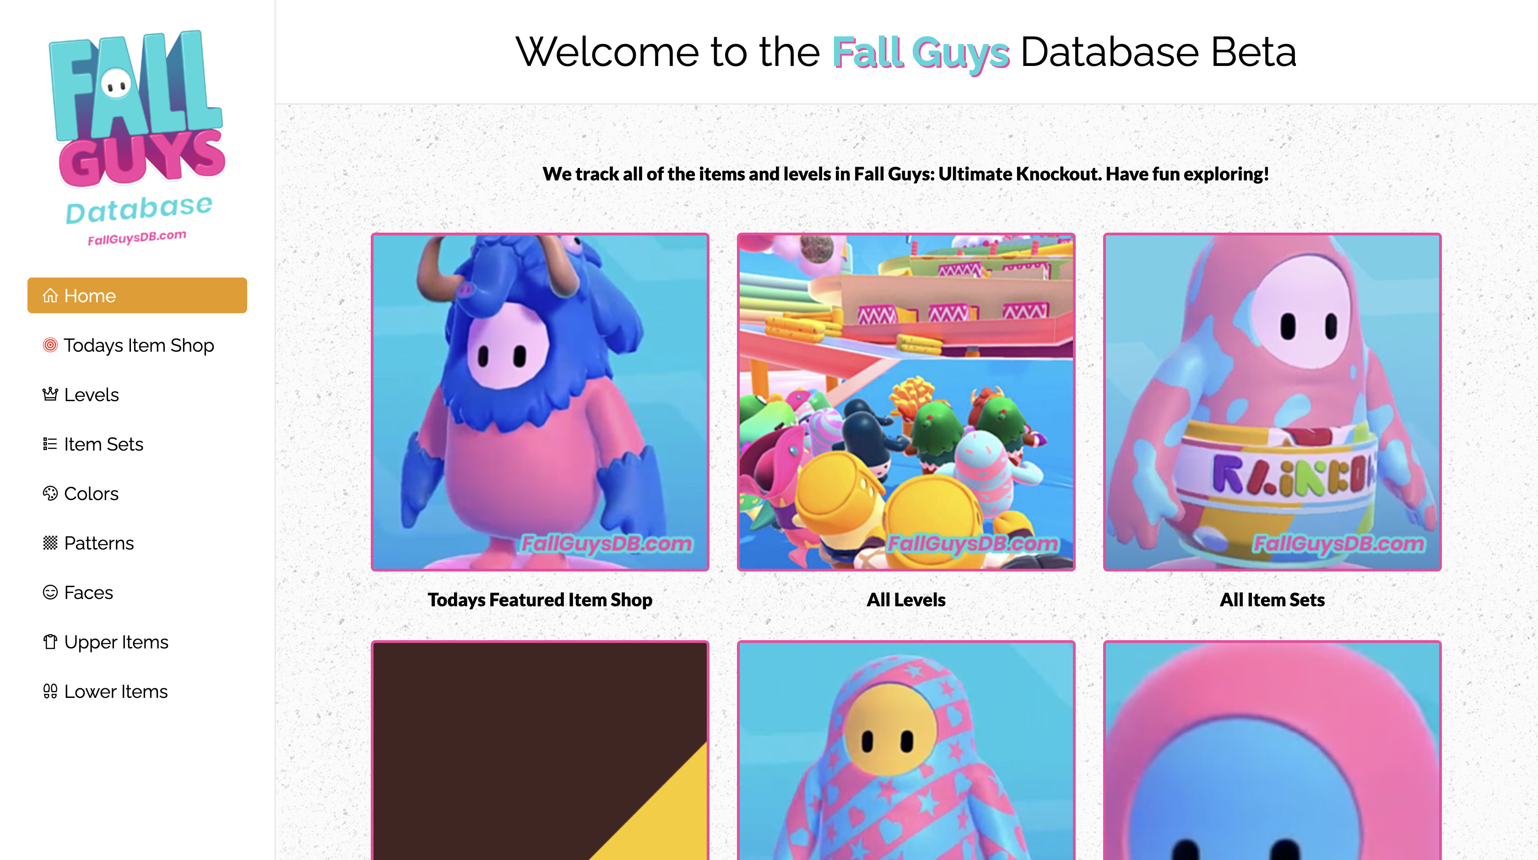Screen dimensions: 1538x860
Task: Click the checkered Patterns icon
Action: (50, 543)
